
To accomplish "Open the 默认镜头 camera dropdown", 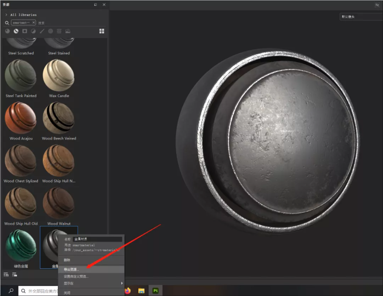I will [361, 17].
